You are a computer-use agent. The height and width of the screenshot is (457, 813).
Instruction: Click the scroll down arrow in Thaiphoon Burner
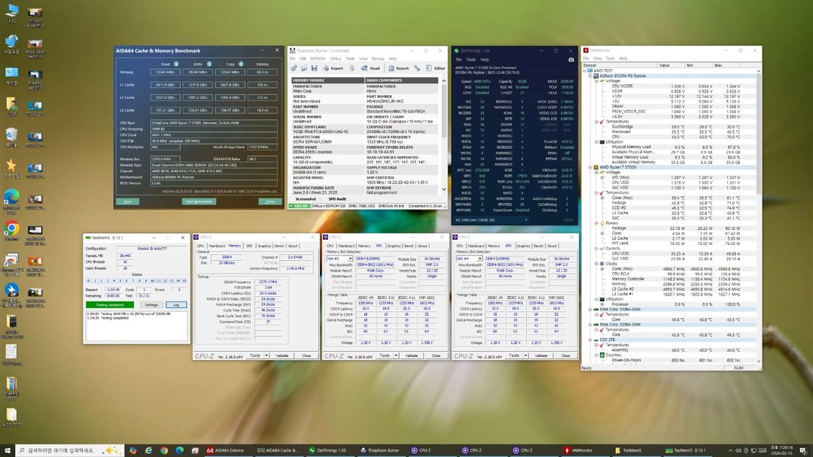[444, 189]
